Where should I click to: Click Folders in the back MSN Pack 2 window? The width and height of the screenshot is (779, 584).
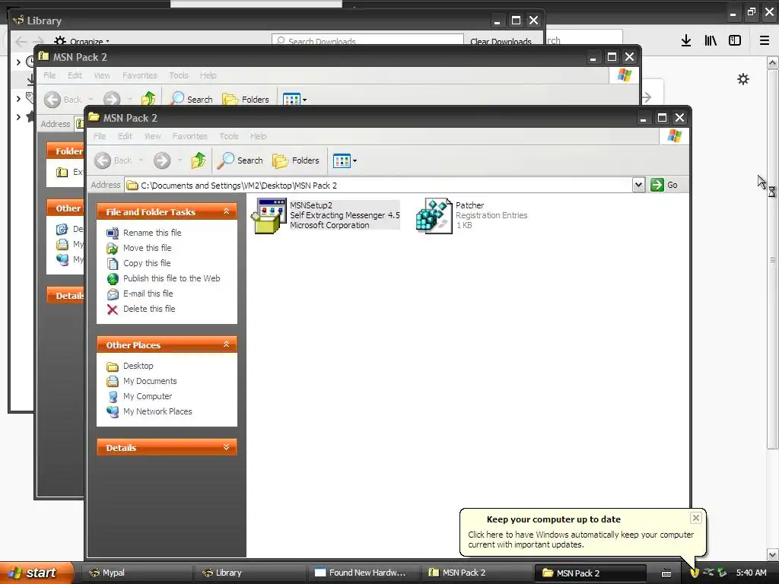click(246, 100)
